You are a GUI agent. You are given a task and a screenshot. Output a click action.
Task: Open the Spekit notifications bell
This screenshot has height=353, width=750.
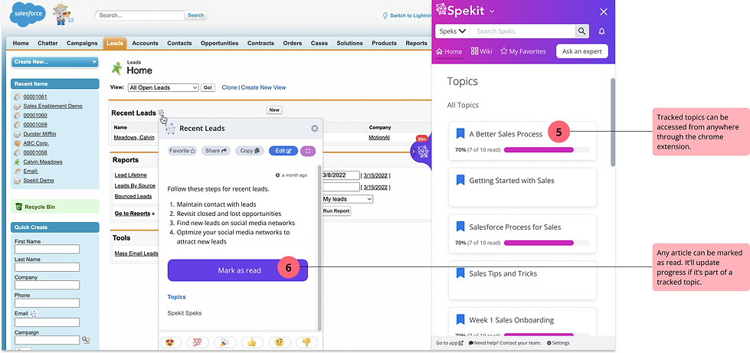tap(601, 31)
